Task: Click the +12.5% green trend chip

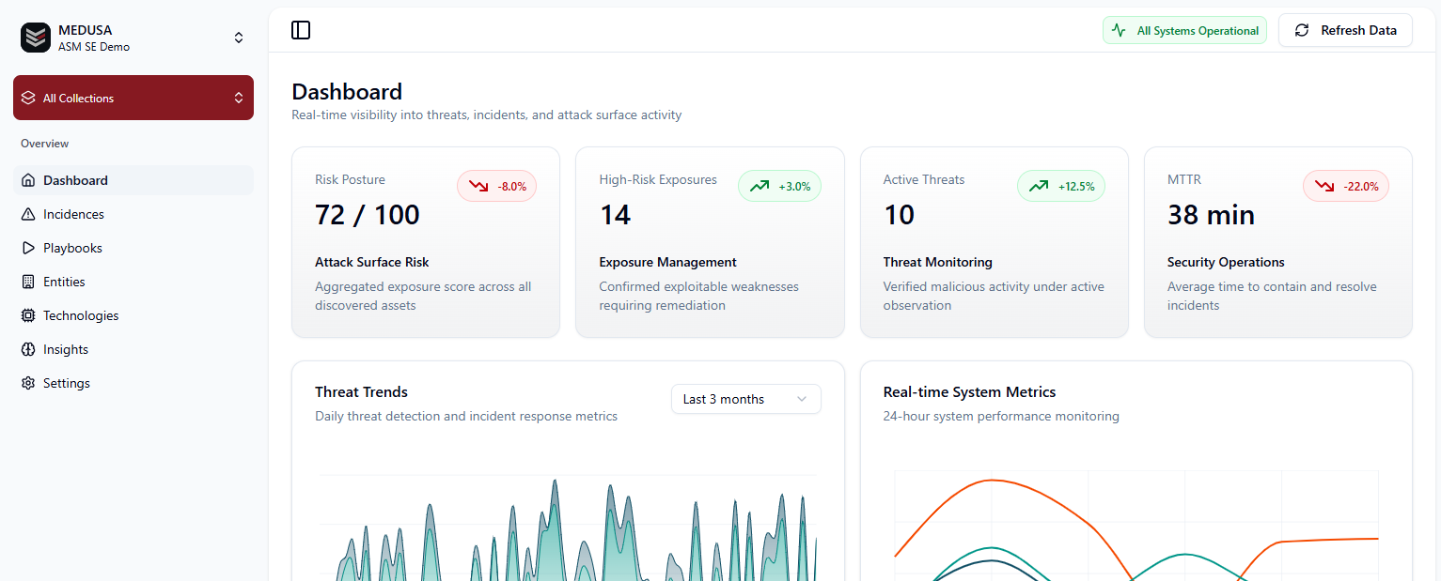Action: pos(1060,186)
